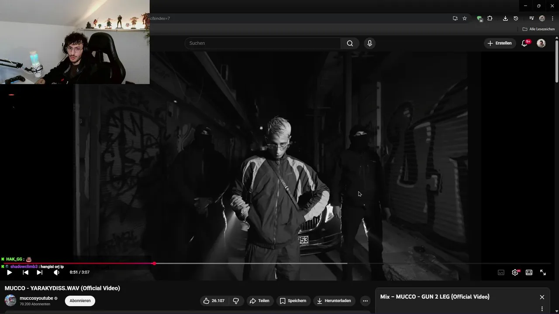Click the scrollbar up arrow

pyautogui.click(x=556, y=39)
